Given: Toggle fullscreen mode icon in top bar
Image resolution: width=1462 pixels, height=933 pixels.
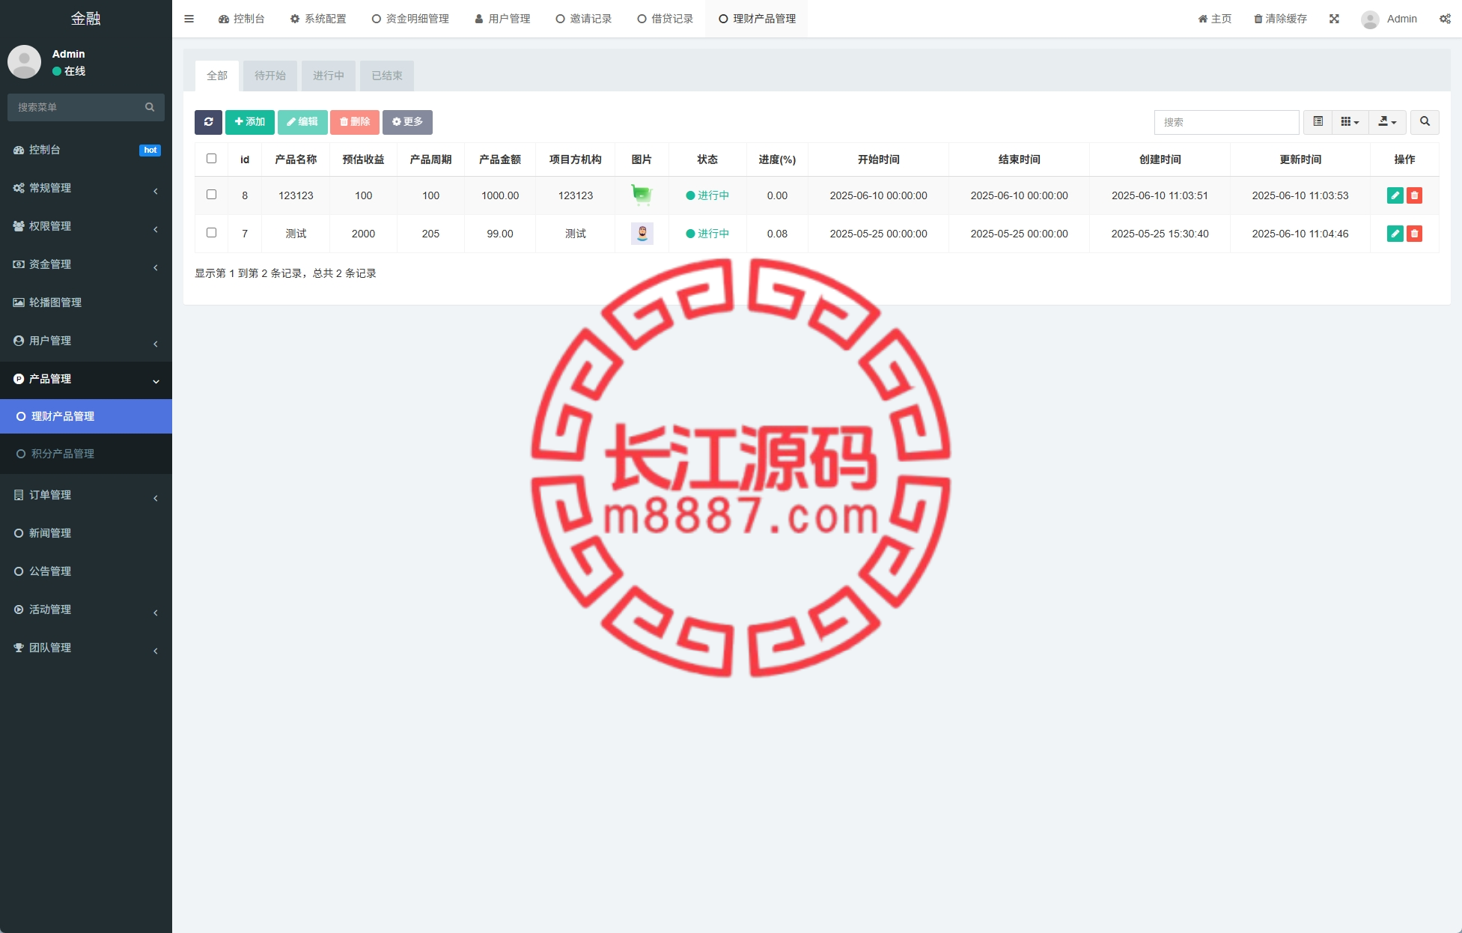Looking at the screenshot, I should point(1334,19).
